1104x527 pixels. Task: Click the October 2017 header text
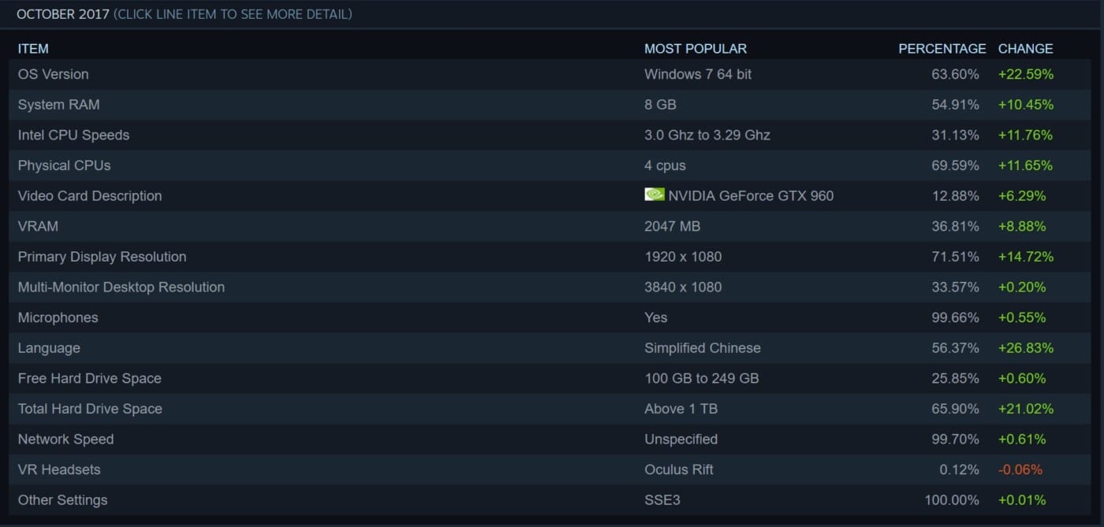[63, 14]
